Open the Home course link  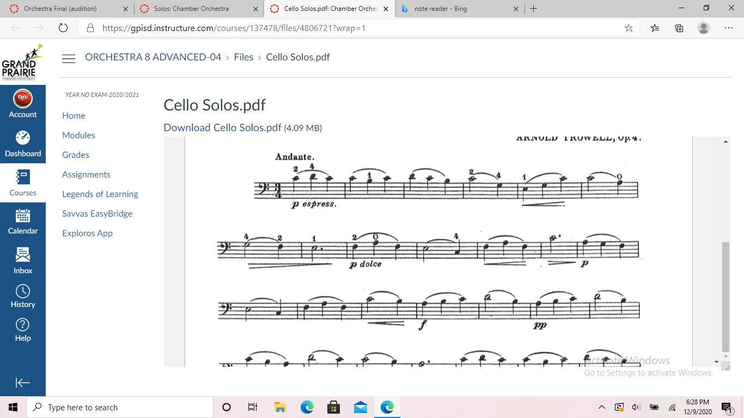point(74,115)
